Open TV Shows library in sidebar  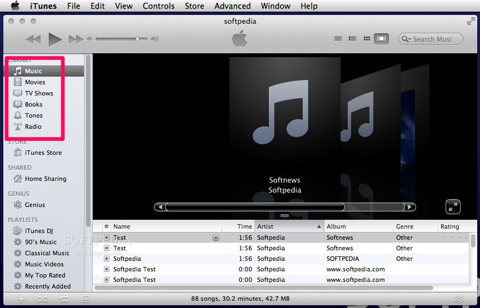click(44, 93)
